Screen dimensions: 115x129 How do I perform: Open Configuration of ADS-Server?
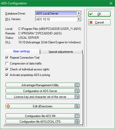click(x=43, y=91)
